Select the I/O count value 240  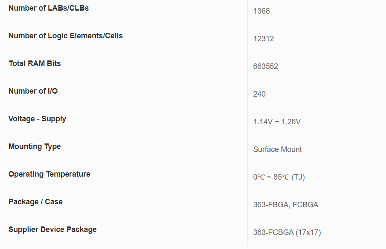tap(259, 94)
